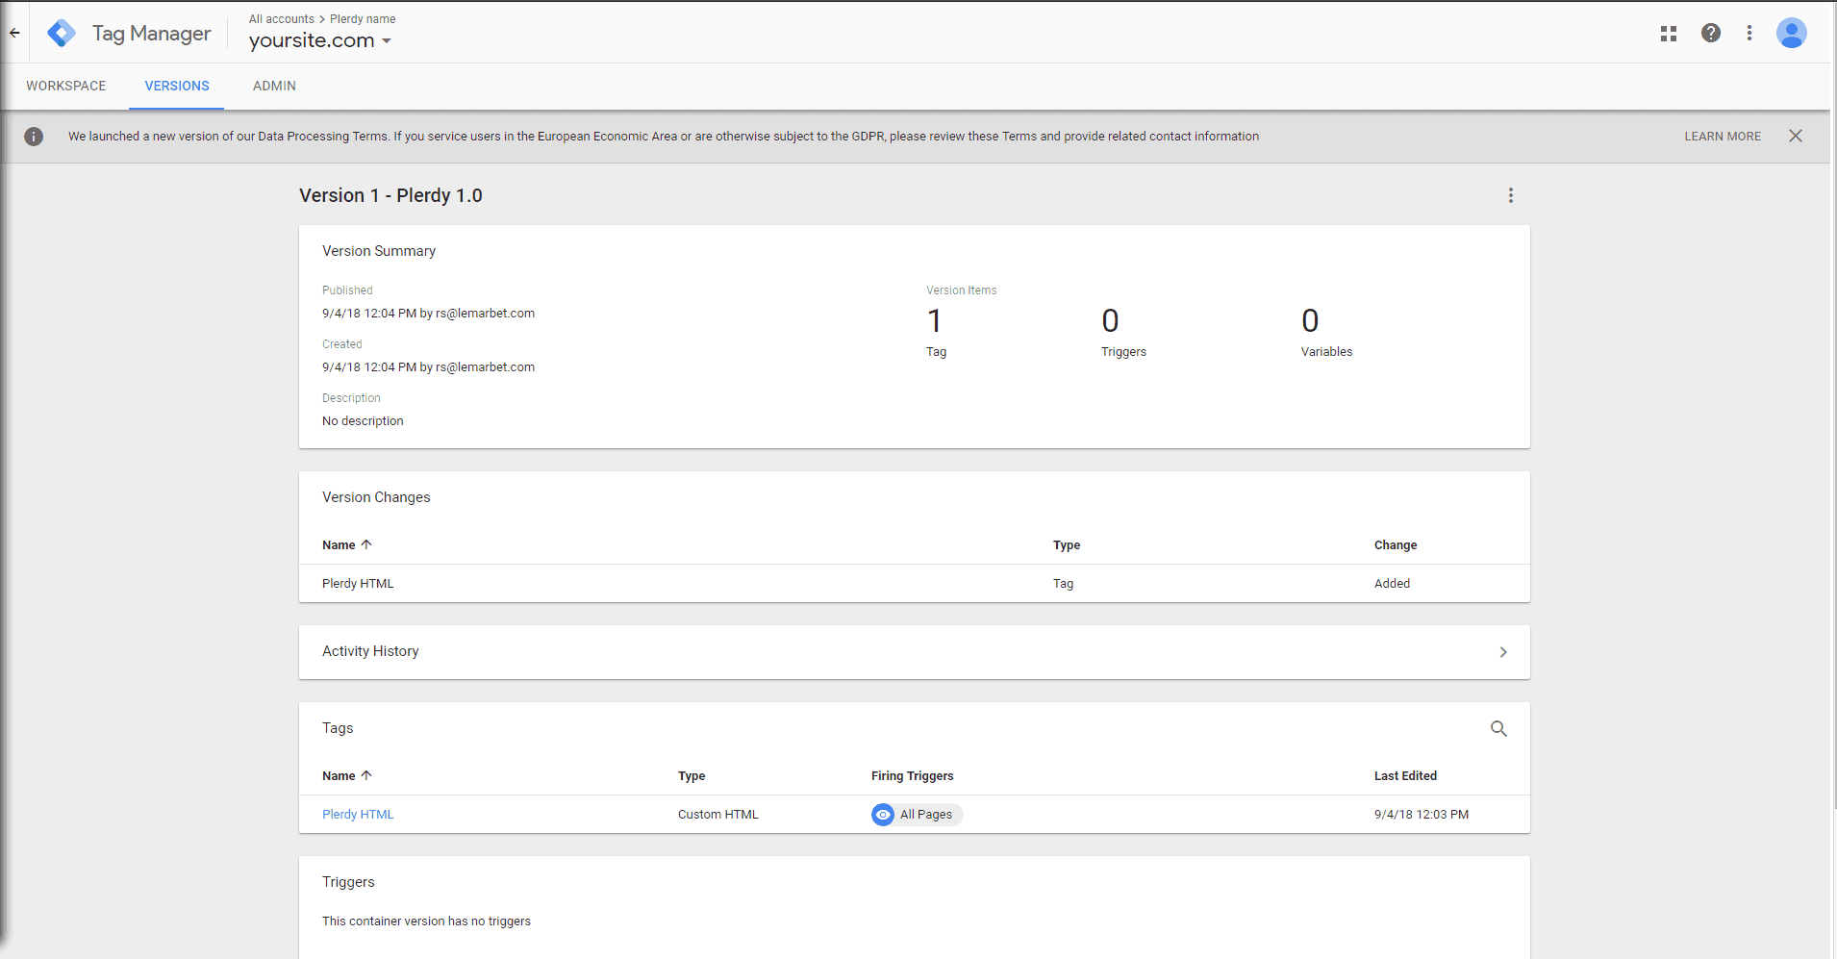Go to the Admin tab

click(274, 86)
